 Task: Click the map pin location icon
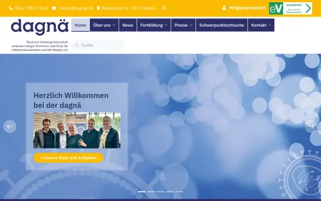coord(98,8)
